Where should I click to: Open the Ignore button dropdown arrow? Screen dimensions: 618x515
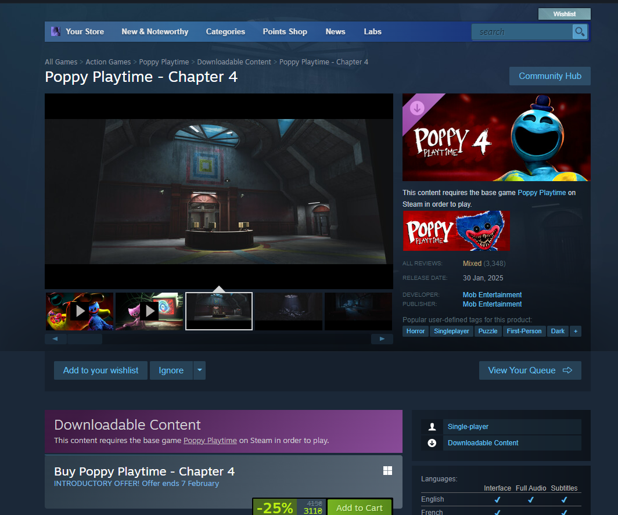(x=199, y=370)
